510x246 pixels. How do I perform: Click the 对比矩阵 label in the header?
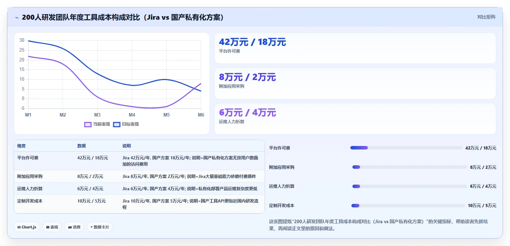486,17
